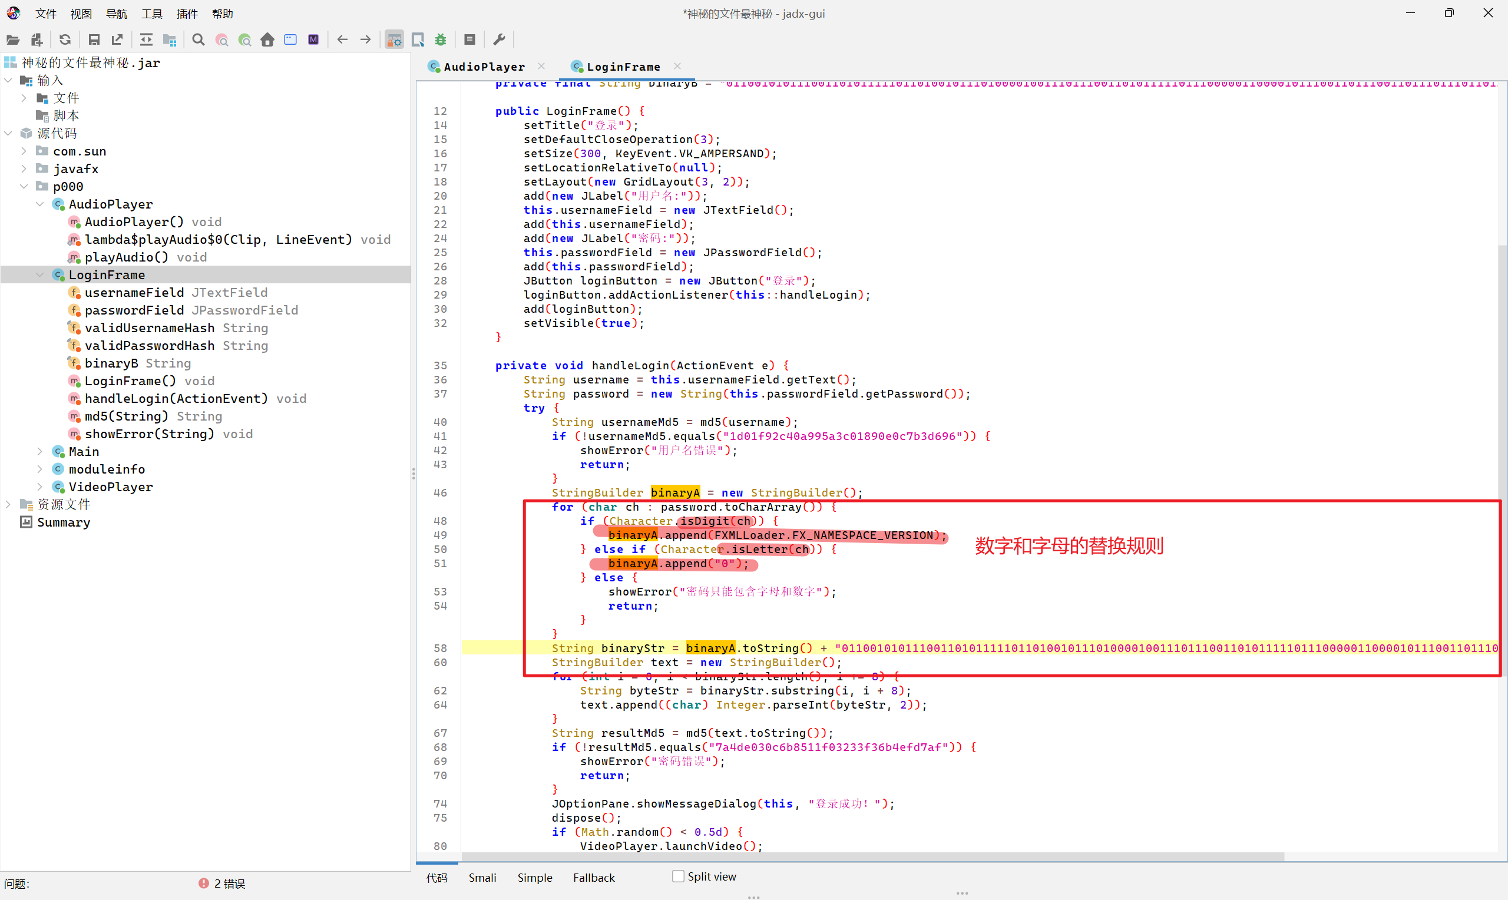Expand the VideoPlayer class node
The height and width of the screenshot is (900, 1508).
point(40,487)
